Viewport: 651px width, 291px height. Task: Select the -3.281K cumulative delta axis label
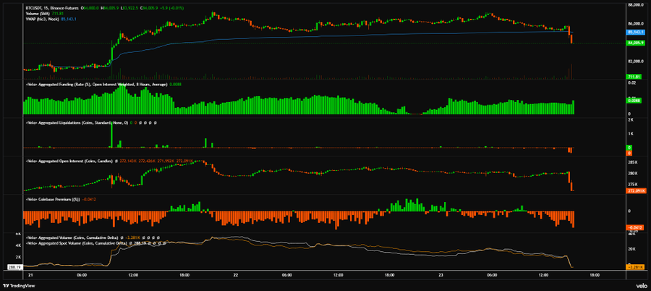click(x=636, y=267)
